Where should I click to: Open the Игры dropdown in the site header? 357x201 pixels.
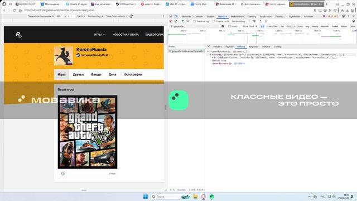100,35
